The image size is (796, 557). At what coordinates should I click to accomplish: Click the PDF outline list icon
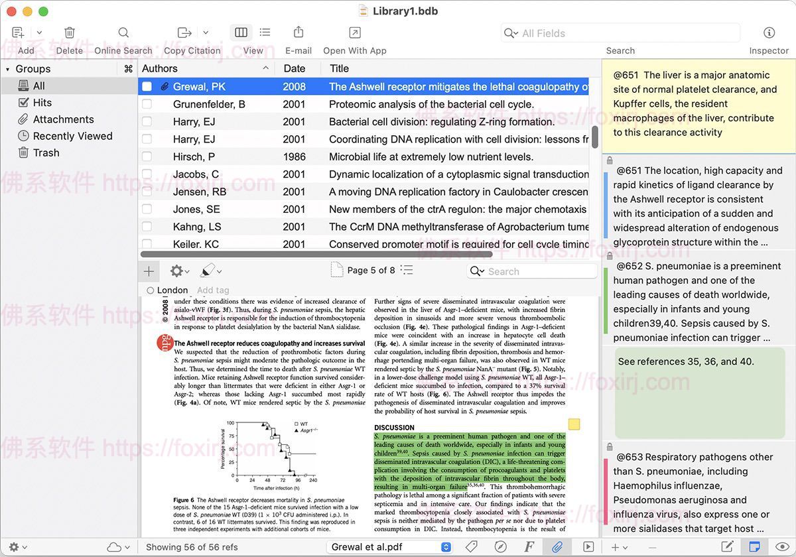click(x=407, y=270)
